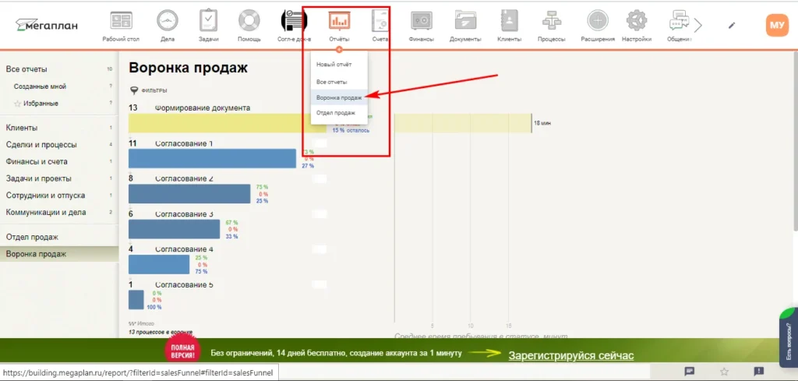Viewport: 798px width, 381px height.
Task: Click the Воронка продаж page heading
Action: pyautogui.click(x=189, y=68)
